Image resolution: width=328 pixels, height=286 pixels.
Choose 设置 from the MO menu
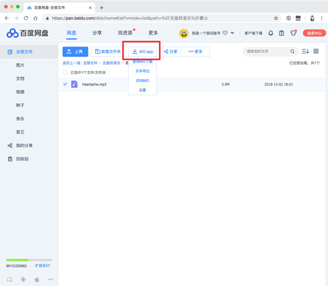pos(142,90)
